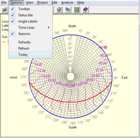Click the East label on the sun chart
This screenshot has height=138, width=140.
(x=125, y=78)
